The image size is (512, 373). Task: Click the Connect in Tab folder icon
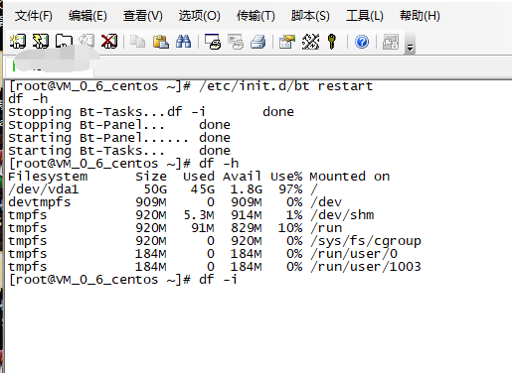tap(64, 42)
